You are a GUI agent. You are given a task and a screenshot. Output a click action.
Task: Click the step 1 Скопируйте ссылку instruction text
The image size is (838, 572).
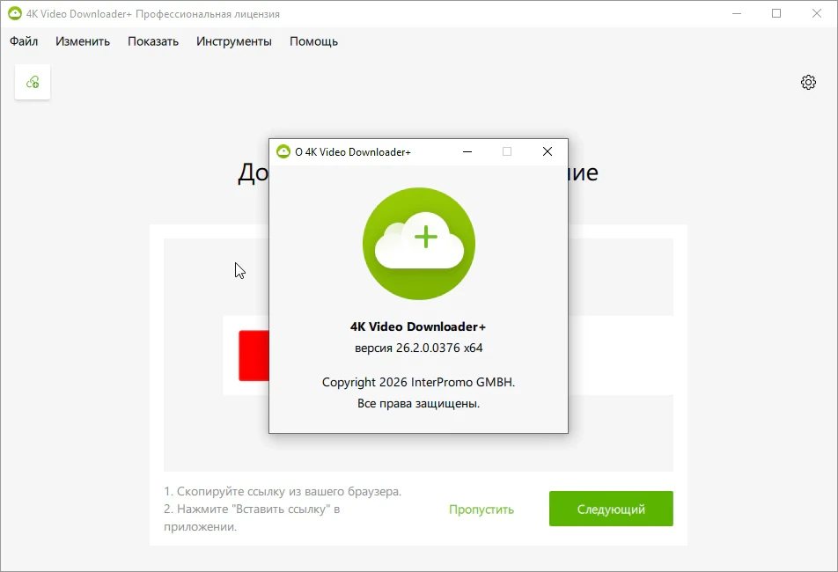tap(283, 491)
